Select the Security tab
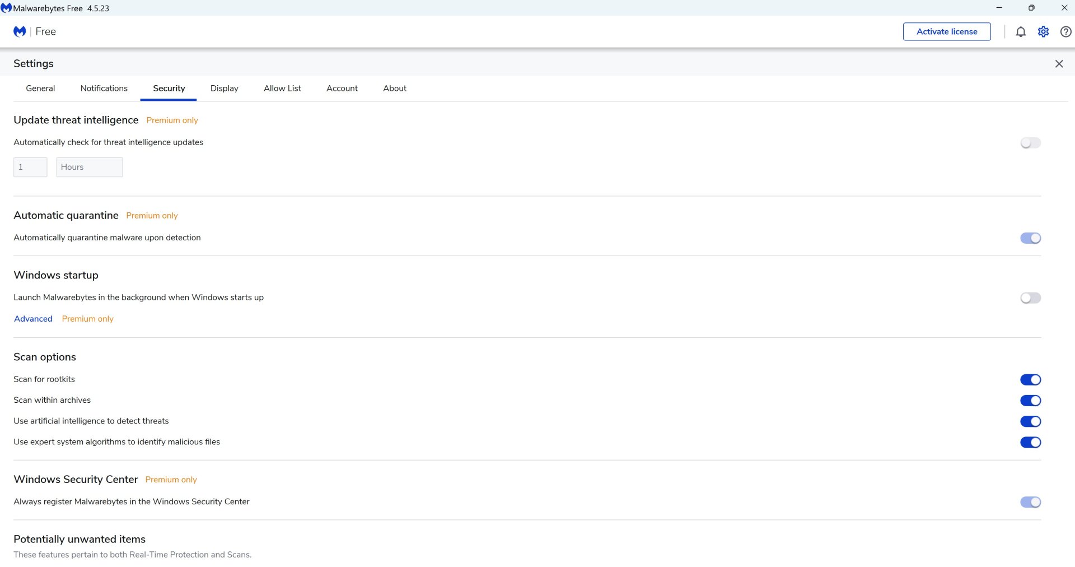This screenshot has height=567, width=1075. (x=169, y=89)
